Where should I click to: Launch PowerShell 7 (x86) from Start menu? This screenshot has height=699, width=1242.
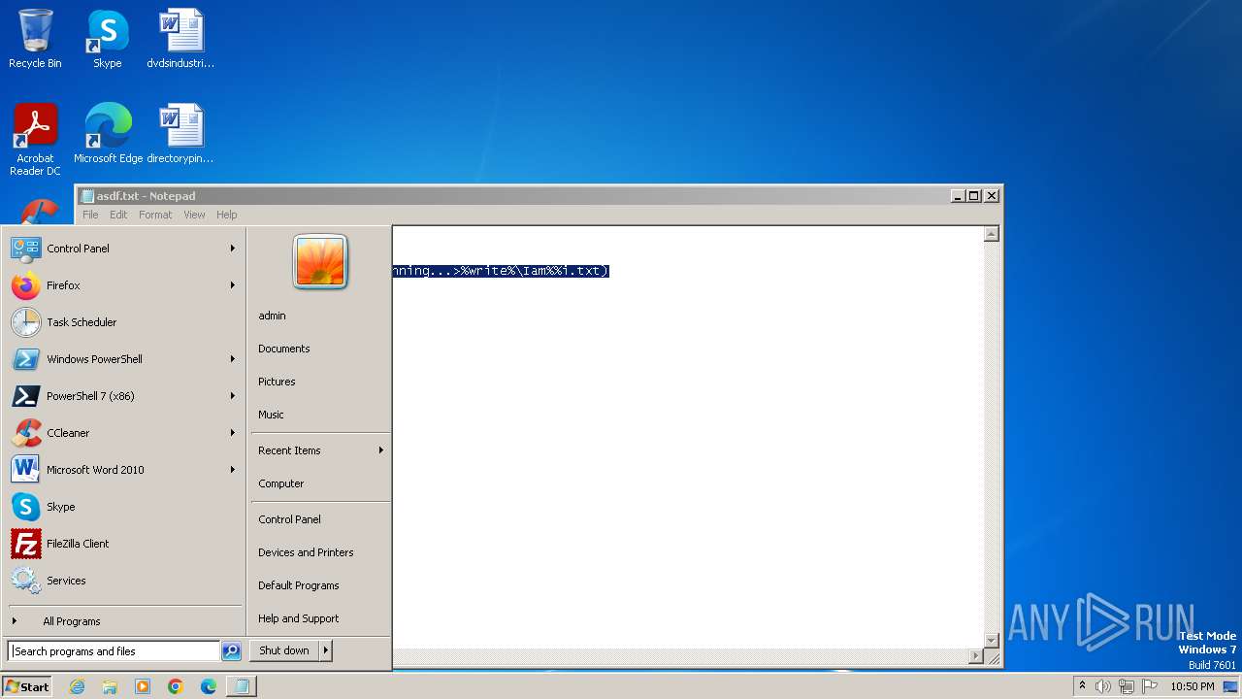(124, 396)
